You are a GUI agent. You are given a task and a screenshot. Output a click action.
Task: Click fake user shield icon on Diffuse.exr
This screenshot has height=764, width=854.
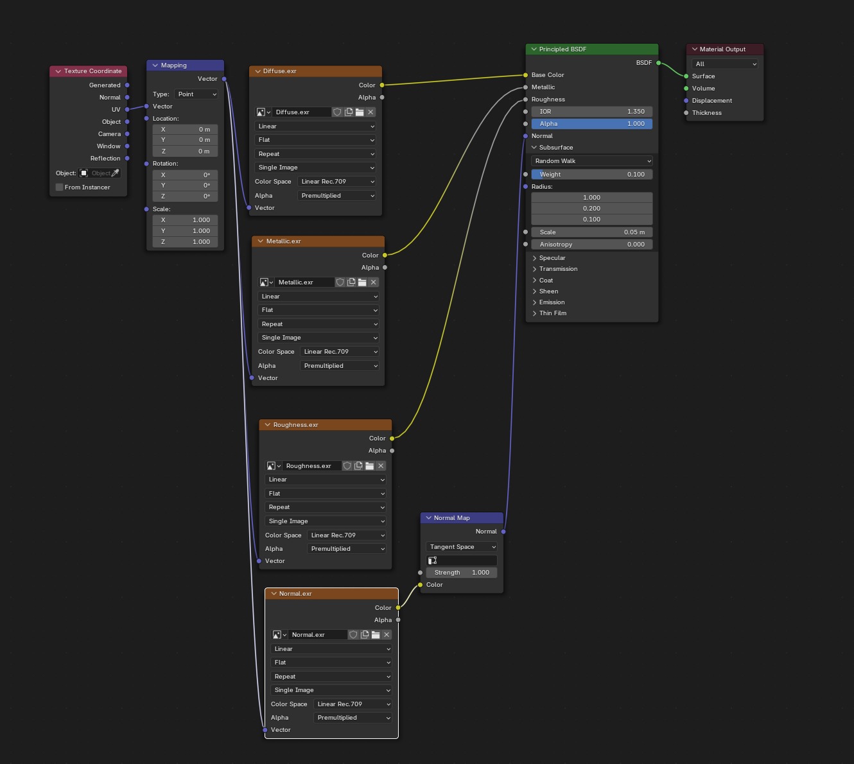click(337, 112)
